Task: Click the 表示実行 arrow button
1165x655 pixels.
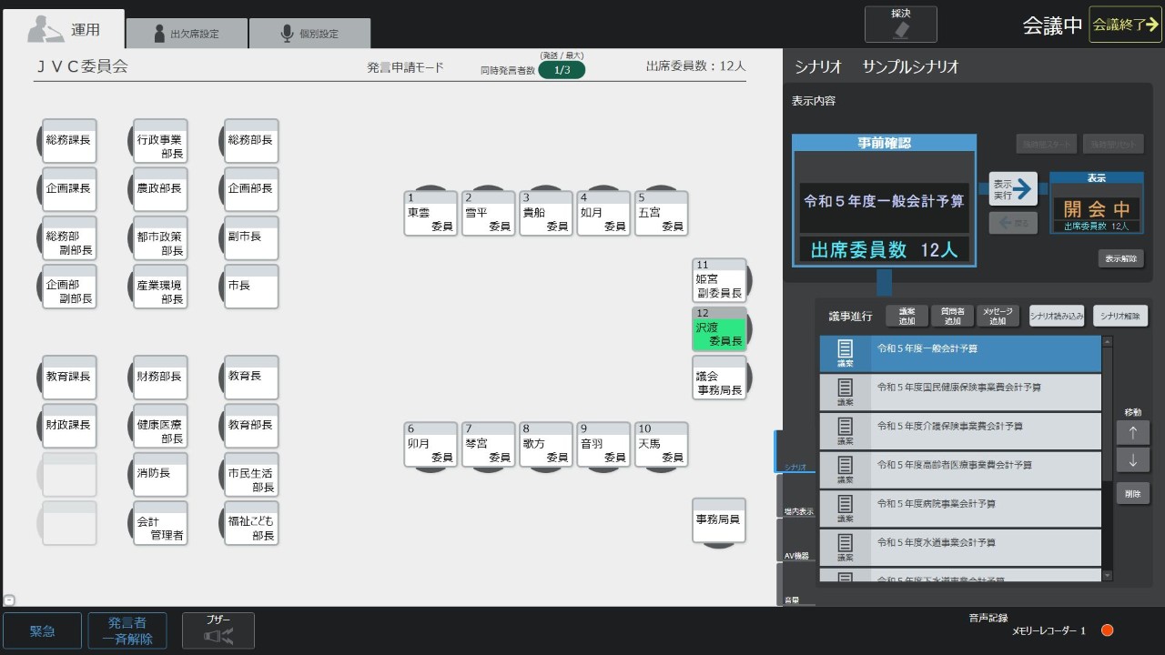Action: coord(1013,189)
